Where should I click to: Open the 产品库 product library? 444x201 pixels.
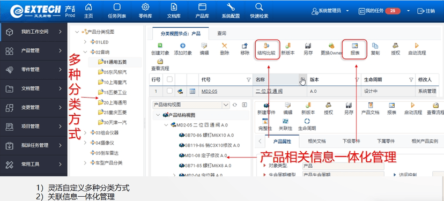(202, 11)
